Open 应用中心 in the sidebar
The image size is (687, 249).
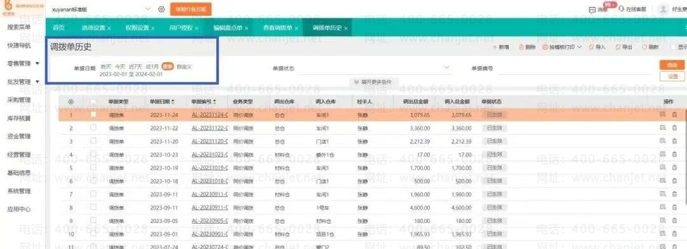(19, 209)
